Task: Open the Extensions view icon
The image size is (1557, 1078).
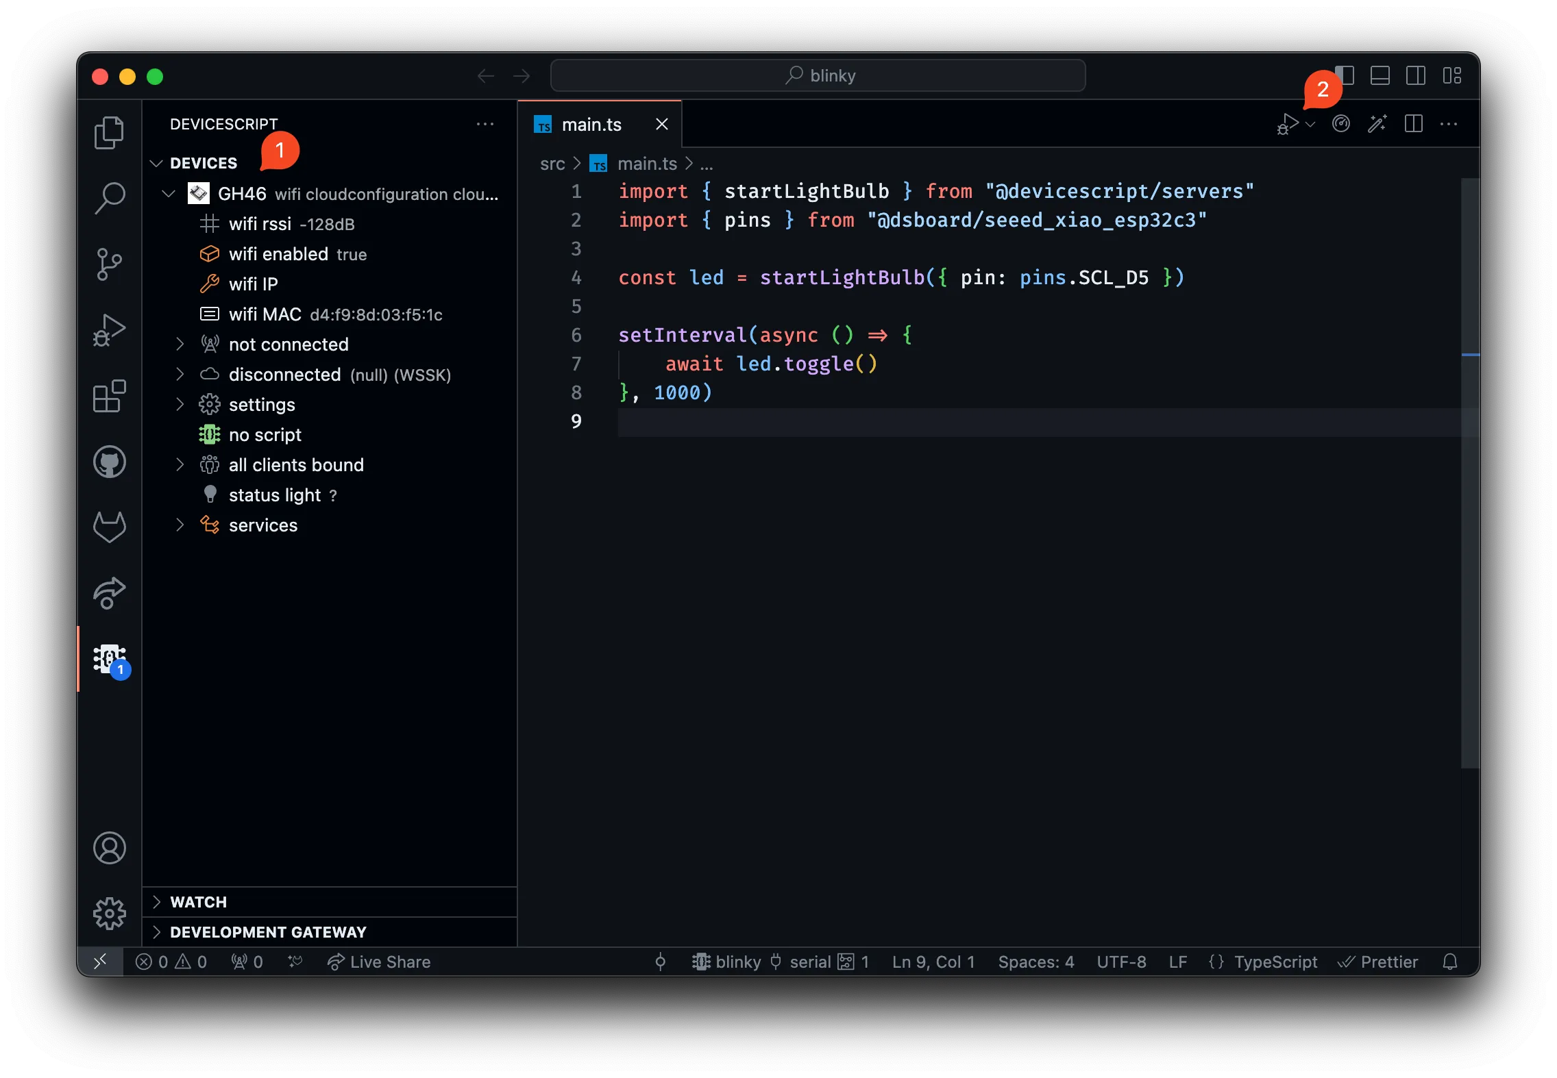Action: [x=110, y=396]
